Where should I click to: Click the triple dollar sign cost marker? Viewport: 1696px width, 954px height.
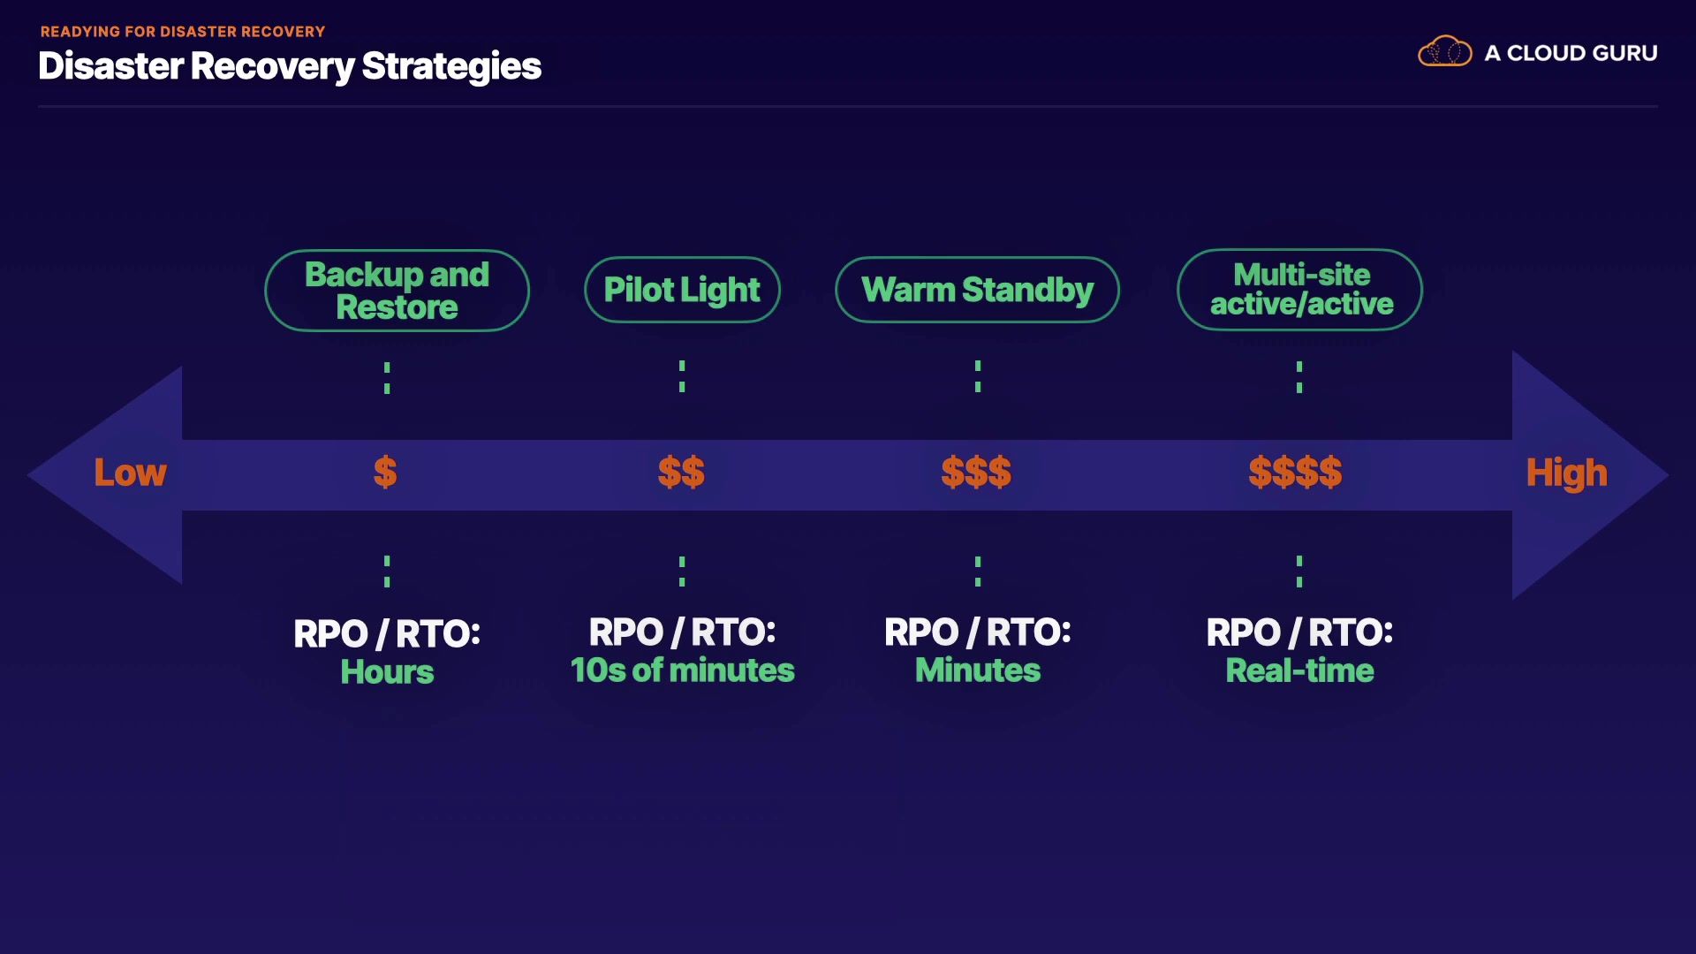pos(976,473)
